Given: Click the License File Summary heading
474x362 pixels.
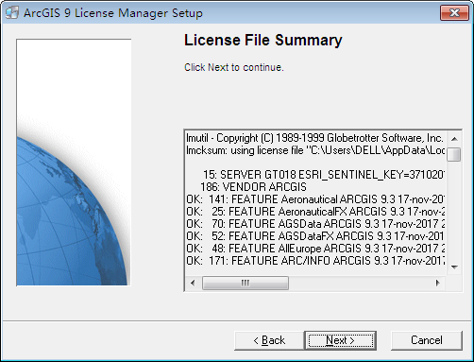Looking at the screenshot, I should click(x=263, y=41).
